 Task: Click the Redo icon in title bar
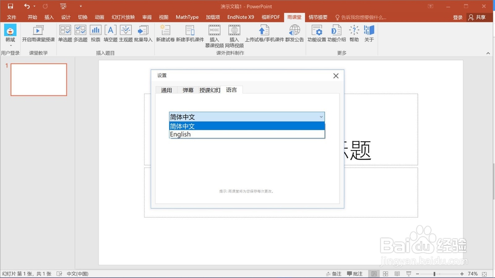(45, 6)
